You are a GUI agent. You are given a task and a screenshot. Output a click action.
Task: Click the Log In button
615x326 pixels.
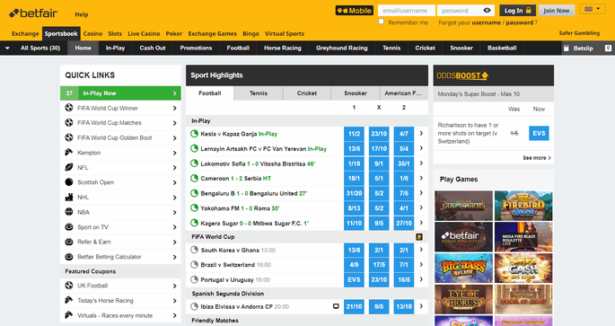coord(517,11)
